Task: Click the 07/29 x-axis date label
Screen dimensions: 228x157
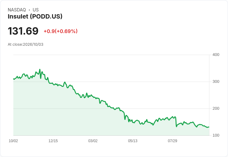Action: (173, 141)
